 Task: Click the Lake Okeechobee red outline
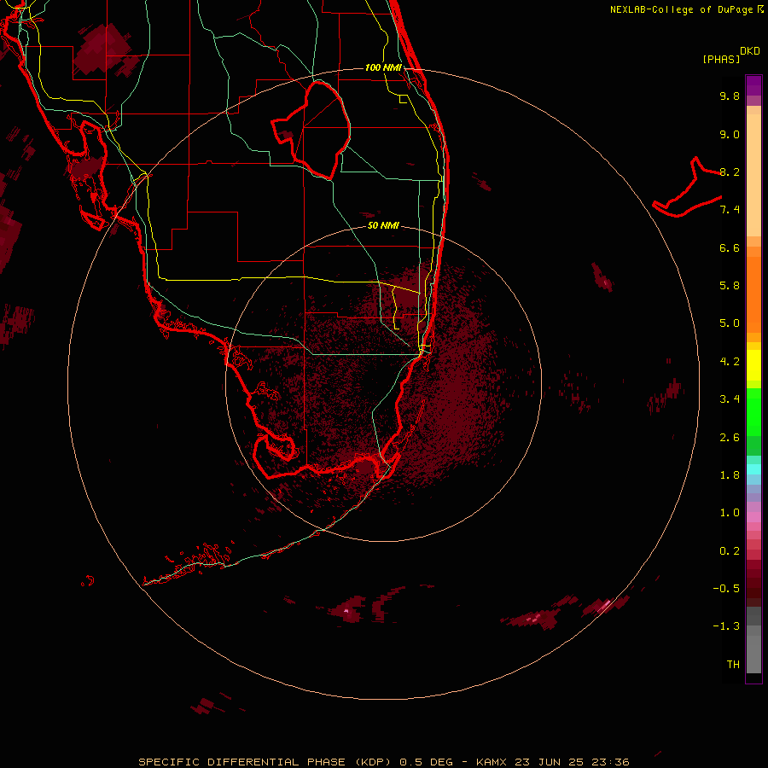311,130
